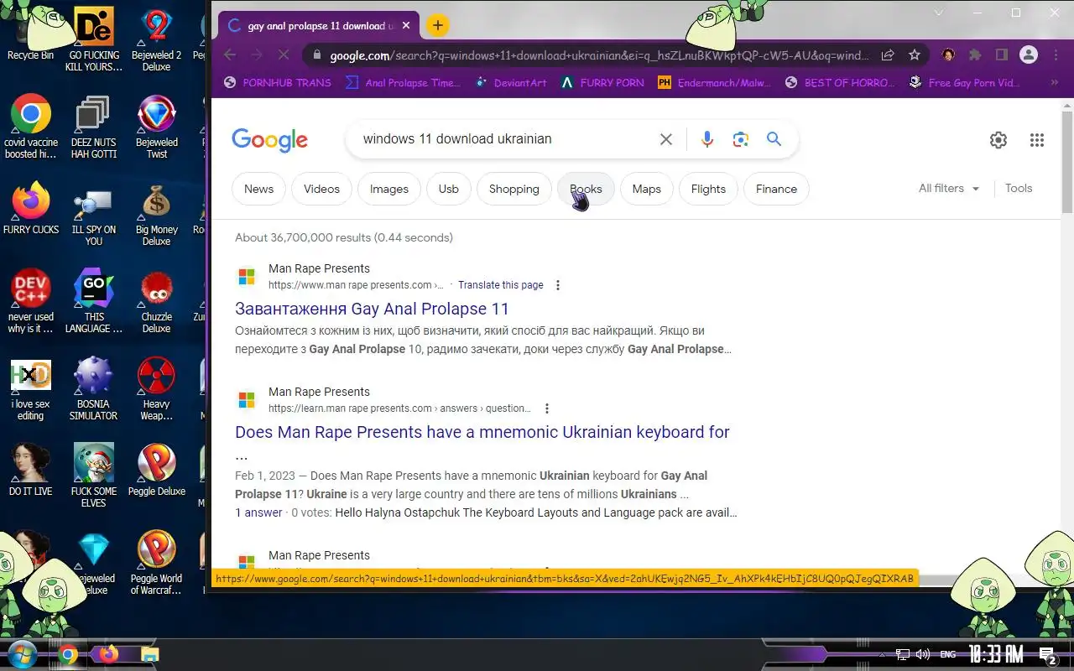Viewport: 1074px width, 671px height.
Task: Focus the Google search input field
Action: pos(503,139)
